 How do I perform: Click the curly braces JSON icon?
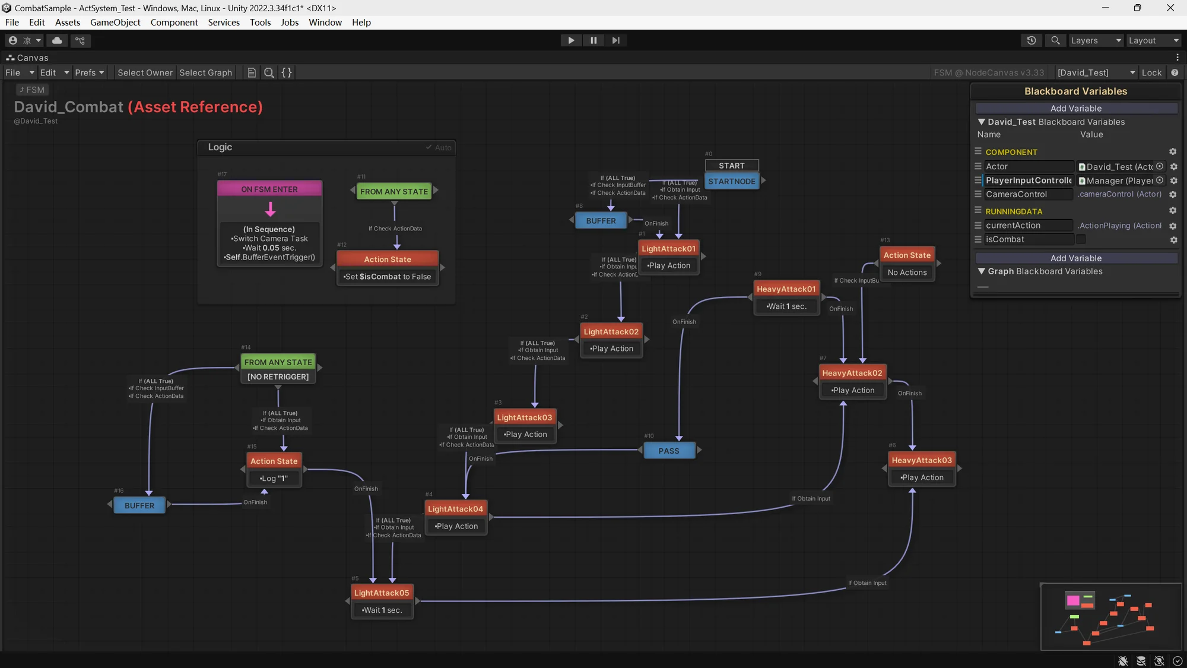287,72
